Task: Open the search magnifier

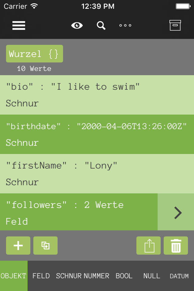Action: [101, 25]
